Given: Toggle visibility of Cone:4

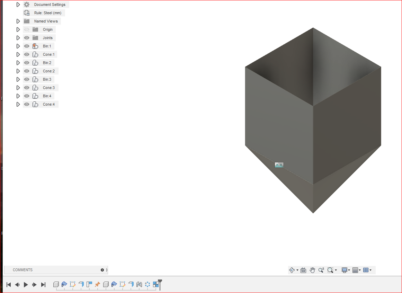Looking at the screenshot, I should pos(27,104).
